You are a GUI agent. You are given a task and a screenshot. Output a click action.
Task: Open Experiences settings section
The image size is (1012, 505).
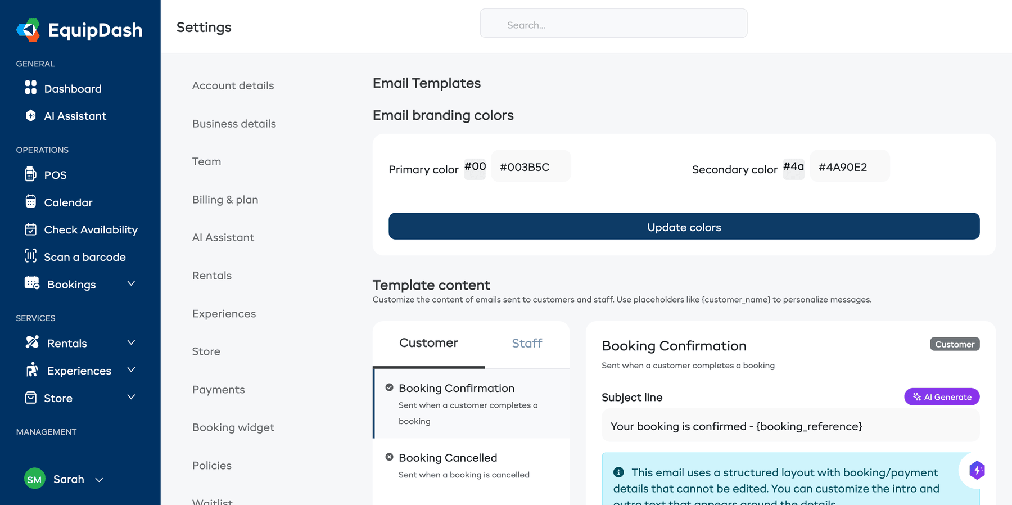coord(224,314)
